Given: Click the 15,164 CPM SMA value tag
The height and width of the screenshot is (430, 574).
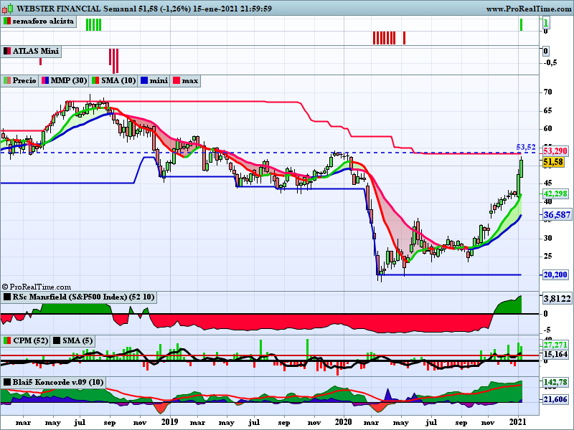Looking at the screenshot, I should click(555, 354).
